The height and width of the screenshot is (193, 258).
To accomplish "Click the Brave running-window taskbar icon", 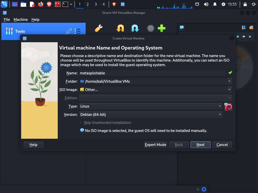I will coord(114,4).
